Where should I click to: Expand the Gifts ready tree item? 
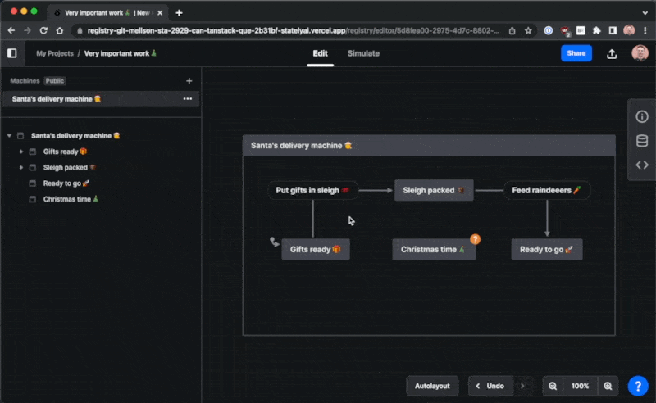[x=21, y=152]
